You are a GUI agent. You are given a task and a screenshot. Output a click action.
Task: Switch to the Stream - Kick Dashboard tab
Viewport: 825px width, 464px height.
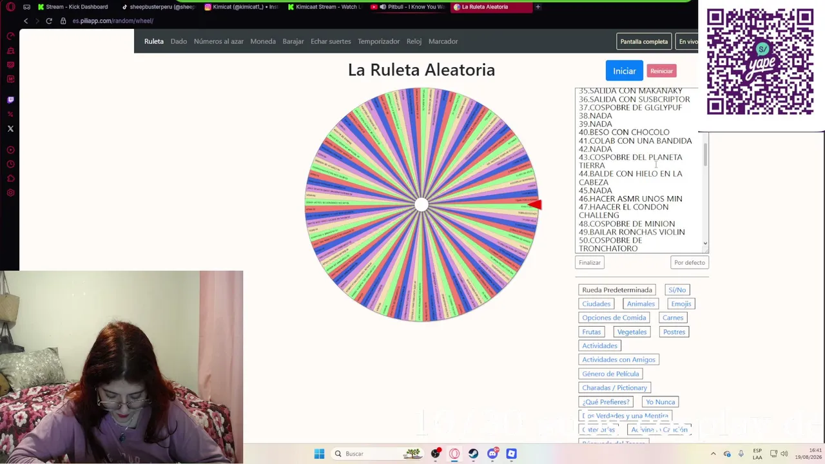tap(73, 7)
